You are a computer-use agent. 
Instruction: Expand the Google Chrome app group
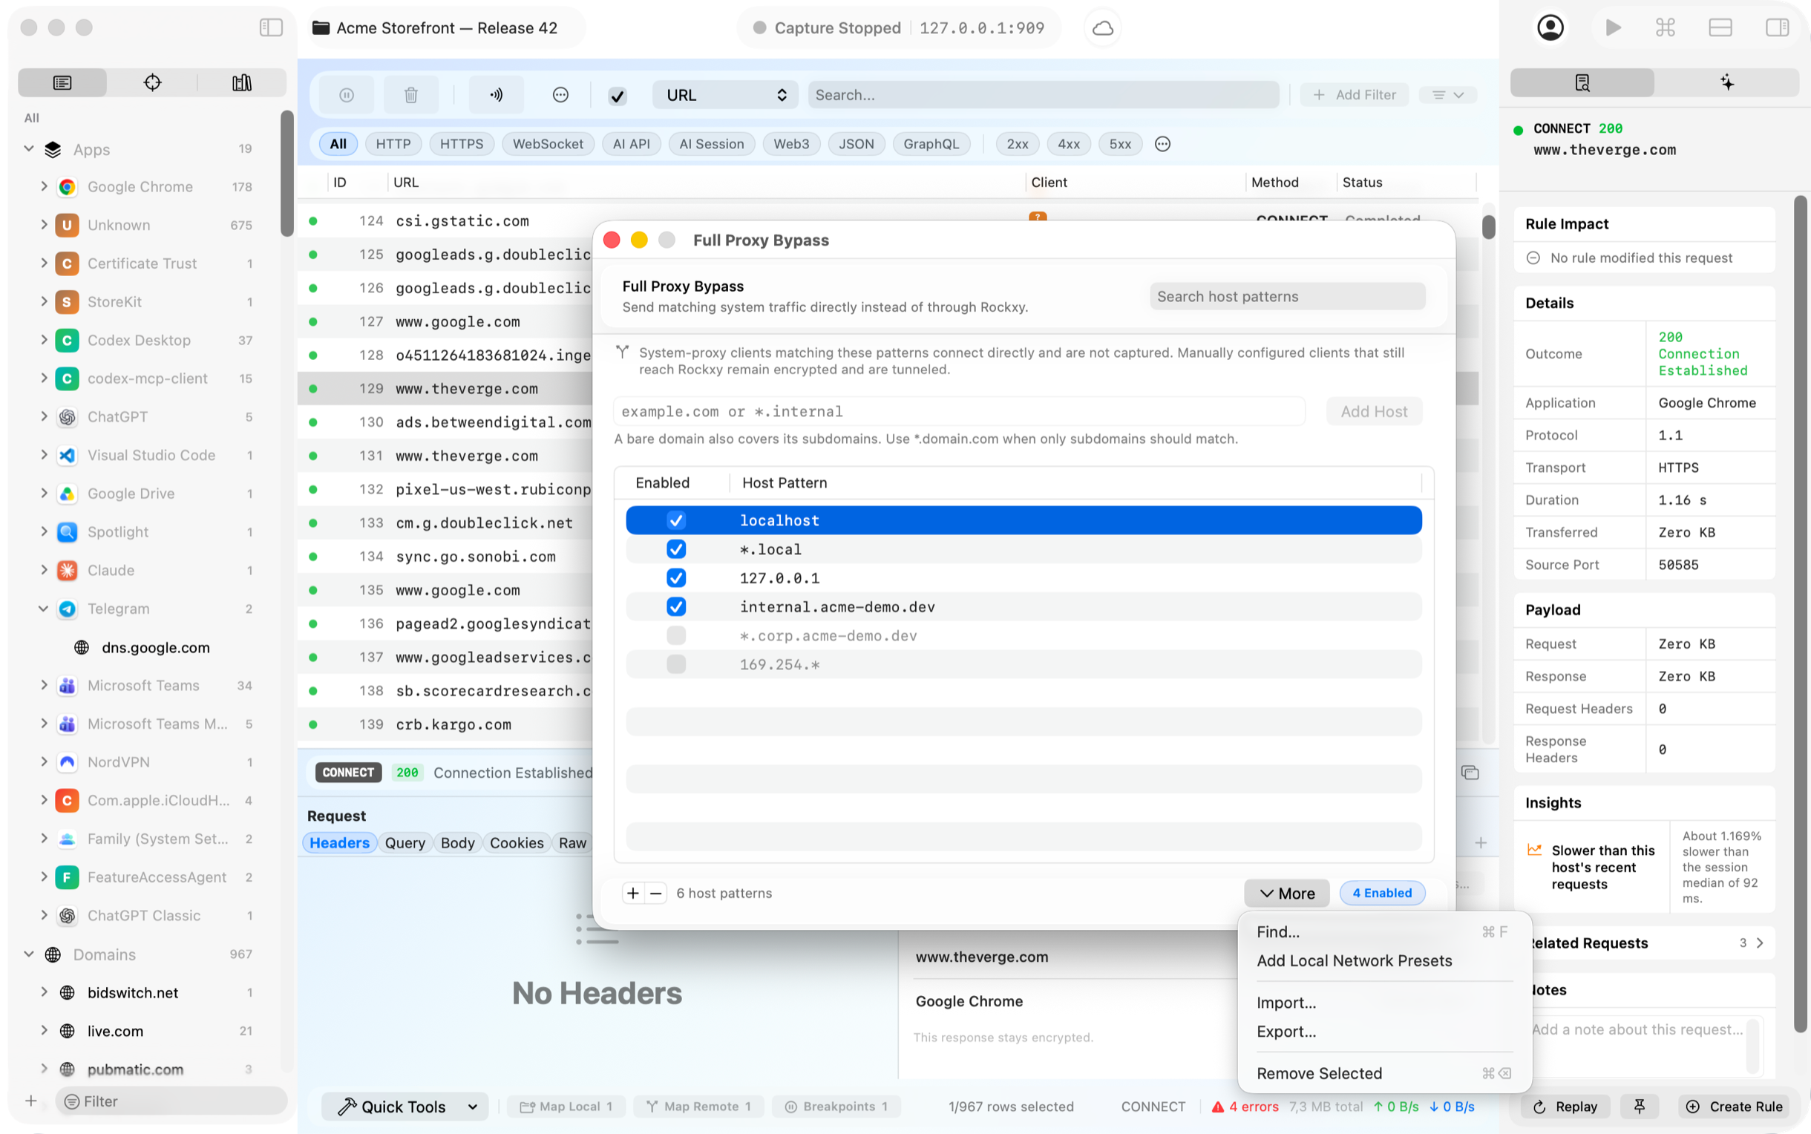44,186
